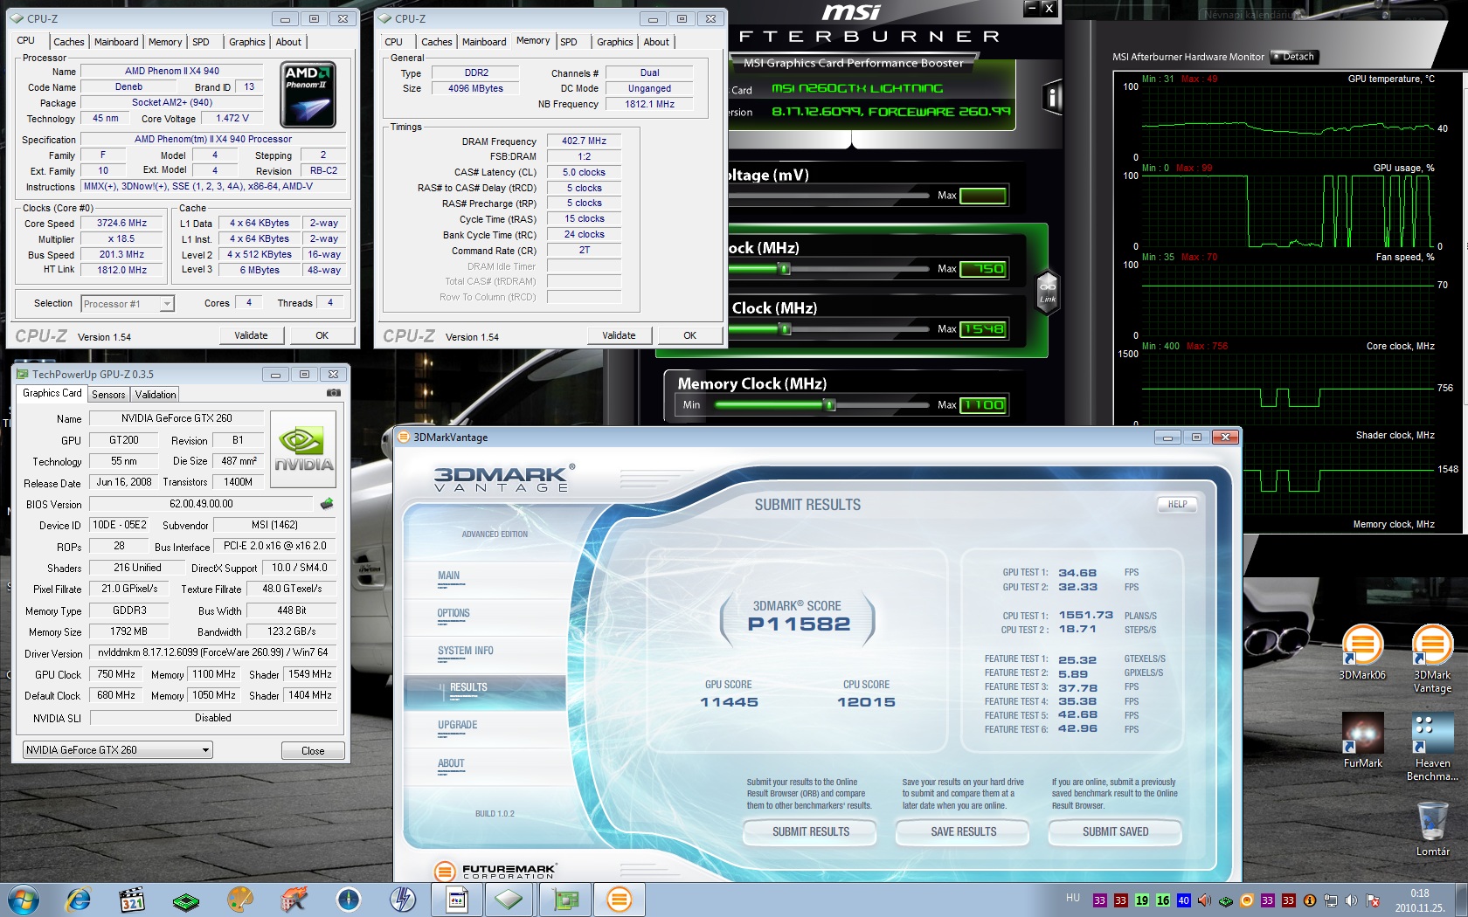The width and height of the screenshot is (1468, 917).
Task: Open Graphics tab in CPU-Z memory window
Action: coord(615,42)
